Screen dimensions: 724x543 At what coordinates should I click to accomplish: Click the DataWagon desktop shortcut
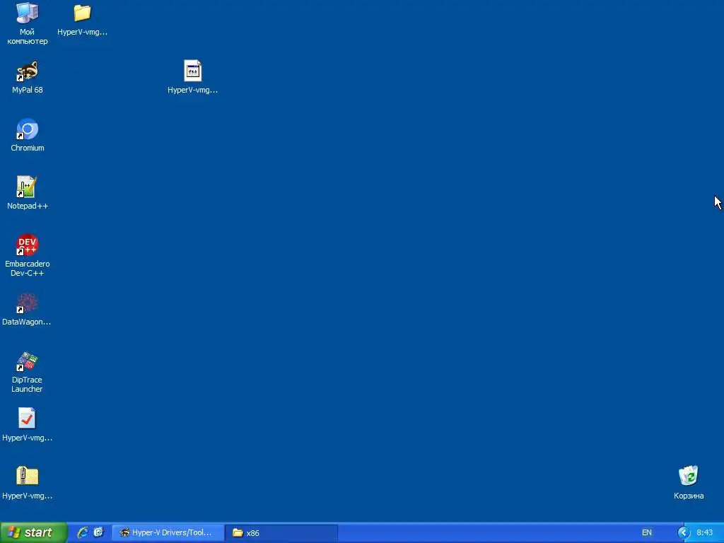[x=27, y=310]
